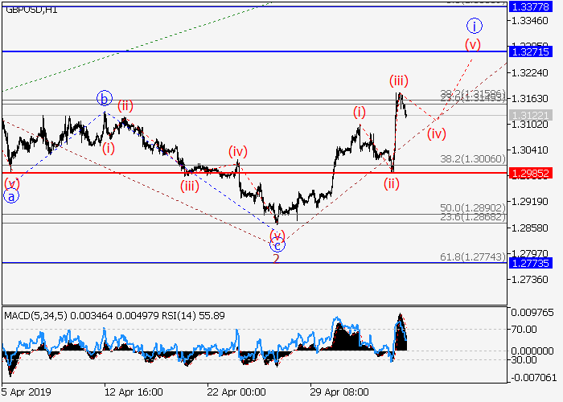This screenshot has height=402, width=563.
Task: Select the red (iv) label right of the peak
Action: pyautogui.click(x=437, y=133)
